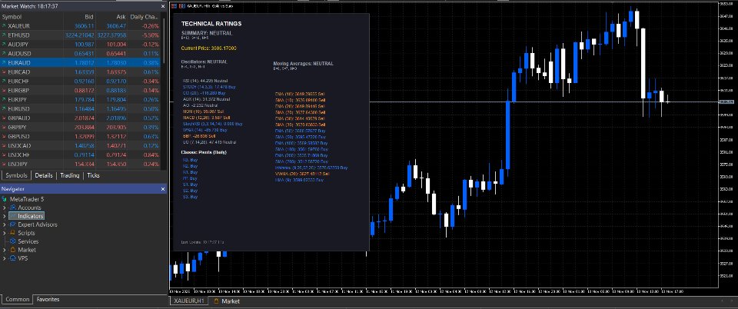Select the ETHUSD symbol row
This screenshot has height=309, width=738.
(81, 35)
